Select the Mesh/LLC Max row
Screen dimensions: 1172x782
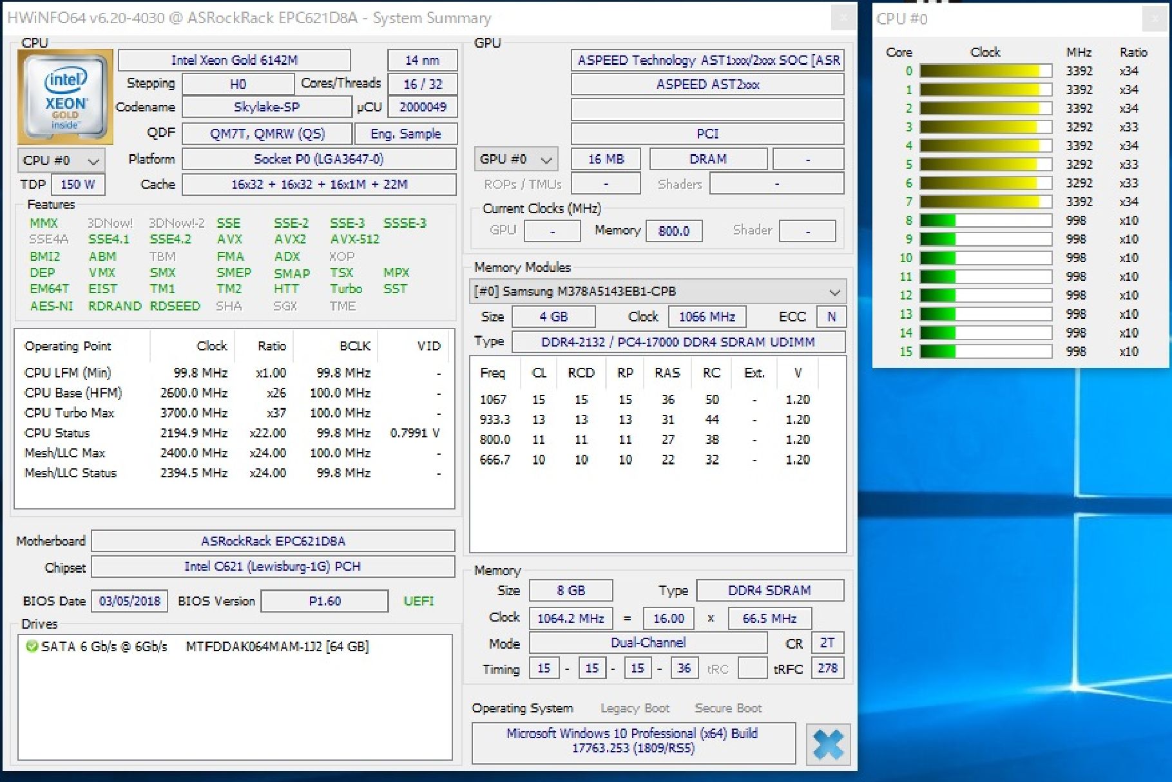tap(233, 453)
